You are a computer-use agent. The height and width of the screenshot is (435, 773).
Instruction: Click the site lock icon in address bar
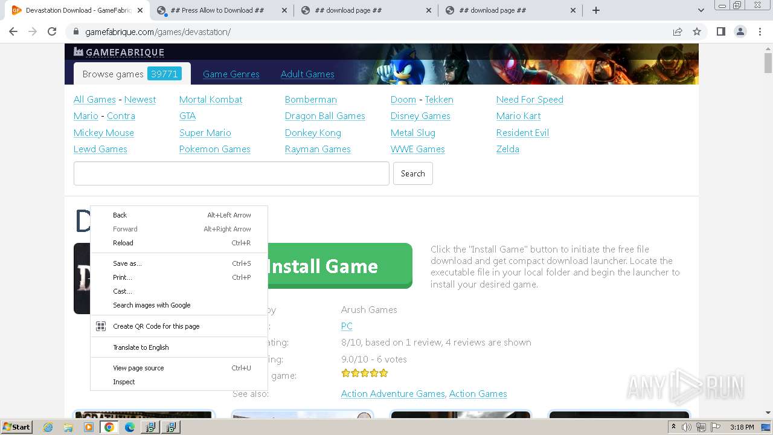pos(75,32)
